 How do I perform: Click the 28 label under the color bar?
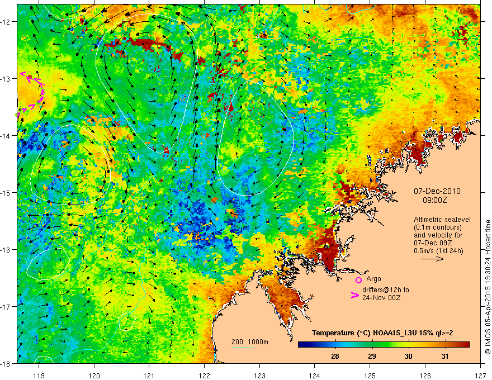335,356
